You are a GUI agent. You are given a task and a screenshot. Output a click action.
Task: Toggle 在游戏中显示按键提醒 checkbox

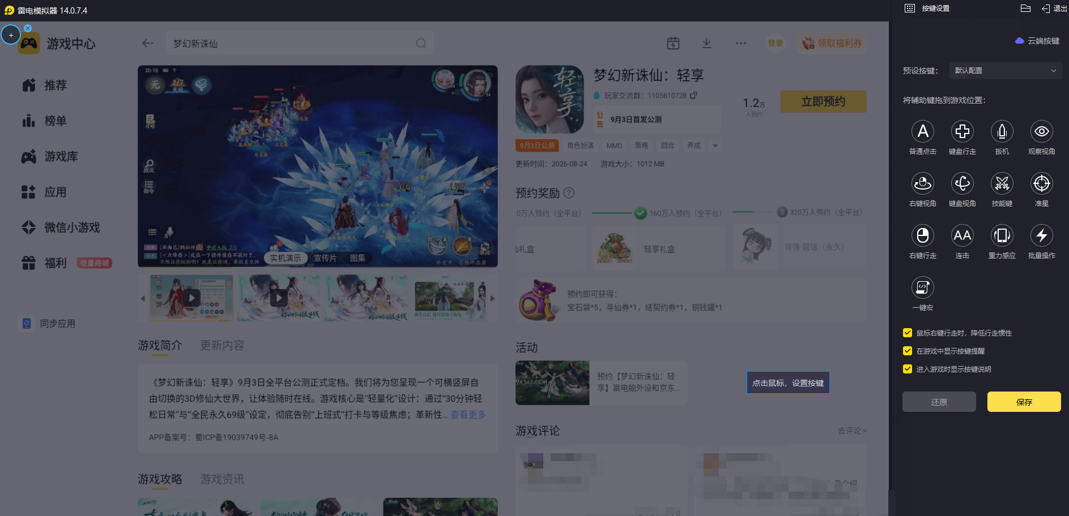(908, 351)
